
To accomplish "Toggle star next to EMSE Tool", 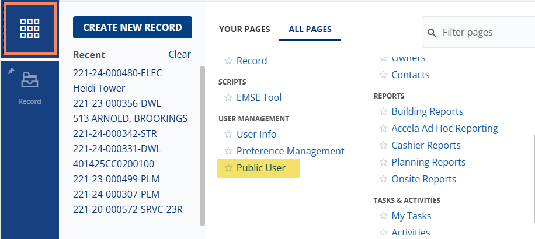I will [228, 98].
